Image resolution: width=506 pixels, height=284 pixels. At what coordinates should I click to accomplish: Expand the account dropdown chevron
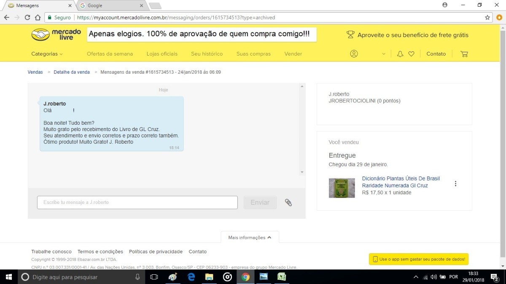click(384, 54)
